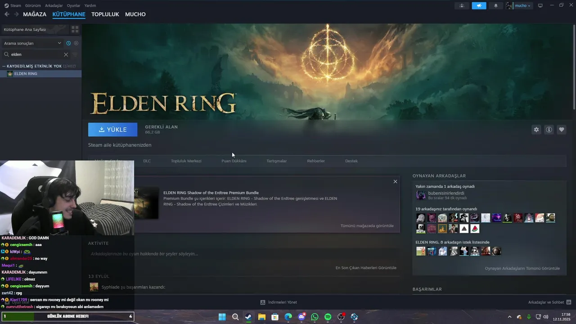Open the Arkadaşlar menu
The height and width of the screenshot is (324, 576).
coord(54,5)
